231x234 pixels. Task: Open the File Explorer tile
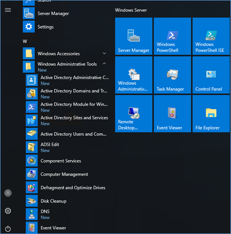211,114
